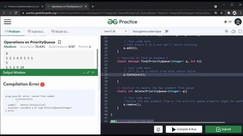Click the green Submit button
This screenshot has height=136, width=243.
[223, 129]
